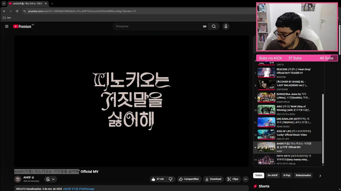The height and width of the screenshot is (191, 341).
Task: Download the video
Action: pyautogui.click(x=213, y=179)
